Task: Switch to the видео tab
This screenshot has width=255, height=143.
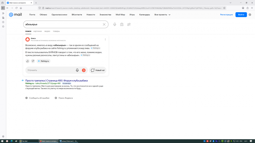Action: click(47, 31)
